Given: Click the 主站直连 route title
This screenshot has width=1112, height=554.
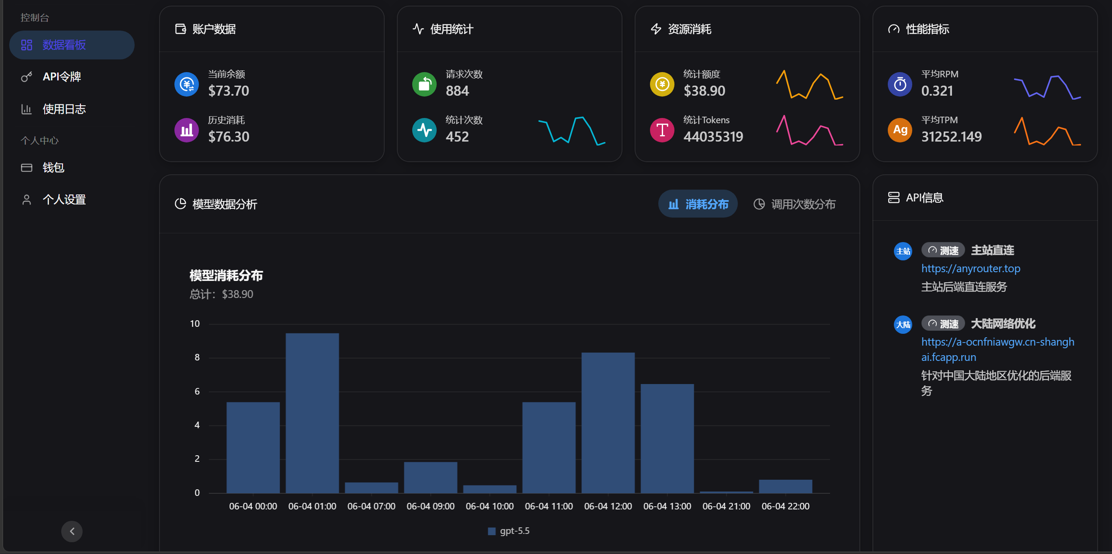Looking at the screenshot, I should pyautogui.click(x=993, y=250).
